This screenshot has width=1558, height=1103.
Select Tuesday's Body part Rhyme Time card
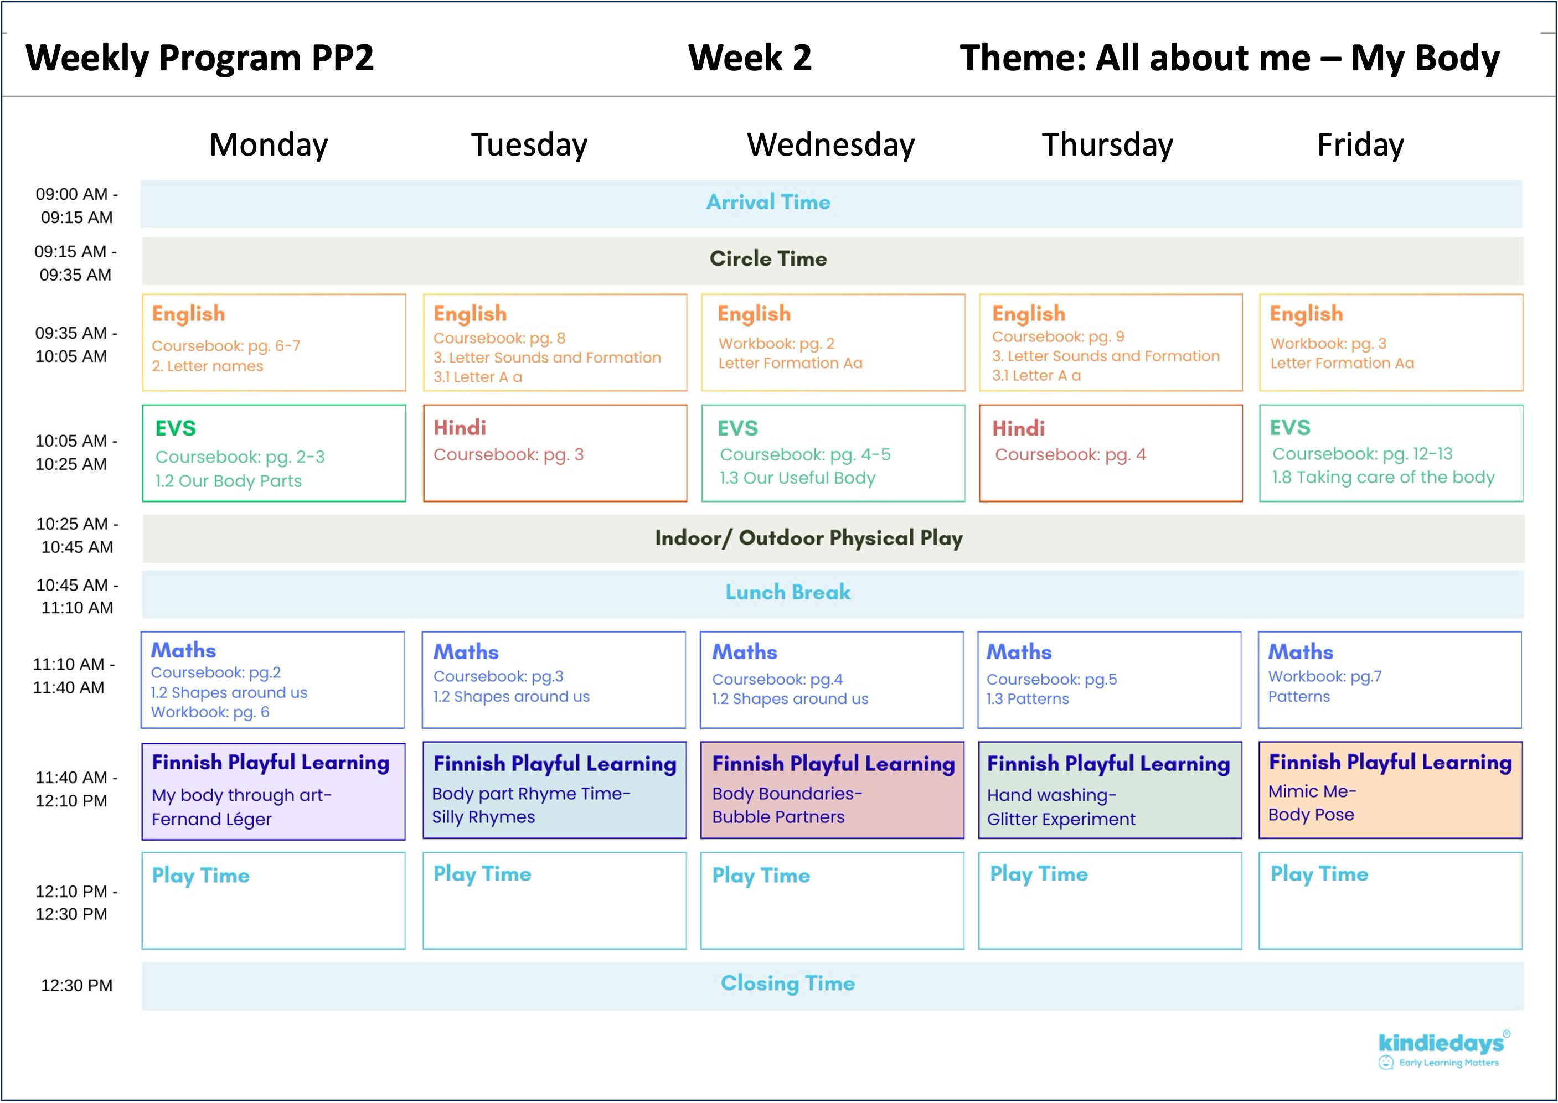[554, 790]
